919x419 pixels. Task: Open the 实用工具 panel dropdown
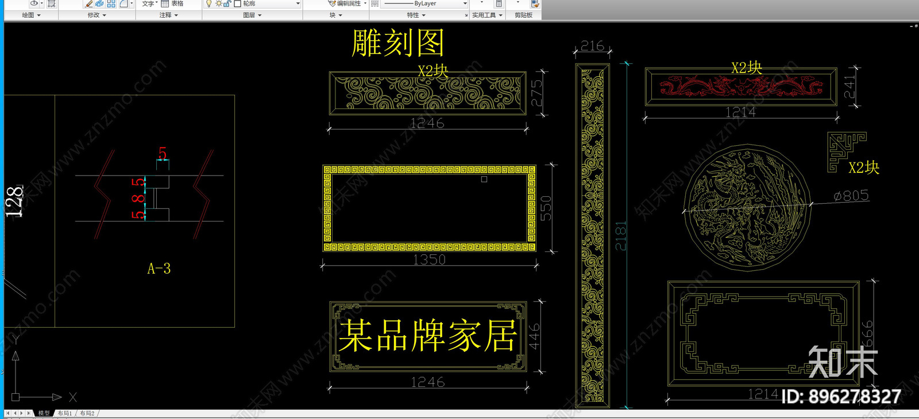pos(487,15)
